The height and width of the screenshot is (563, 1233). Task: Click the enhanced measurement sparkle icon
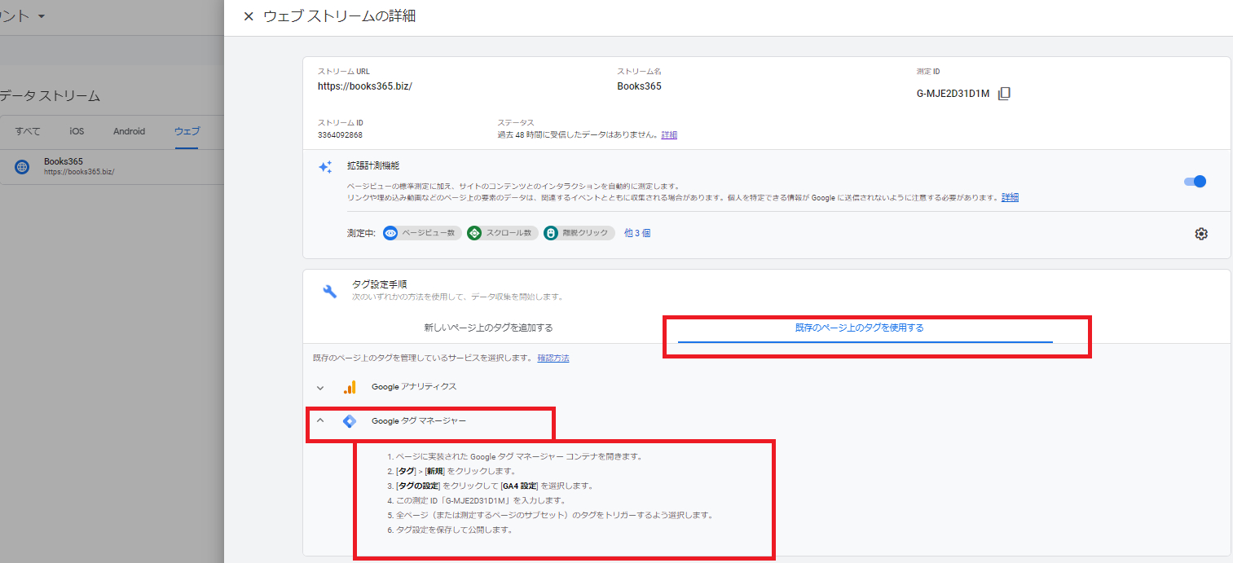click(x=325, y=167)
